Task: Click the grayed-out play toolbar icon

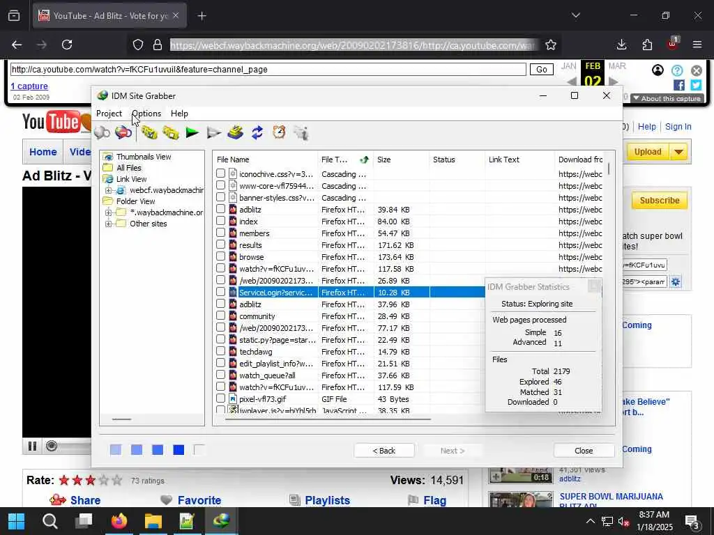Action: point(213,133)
